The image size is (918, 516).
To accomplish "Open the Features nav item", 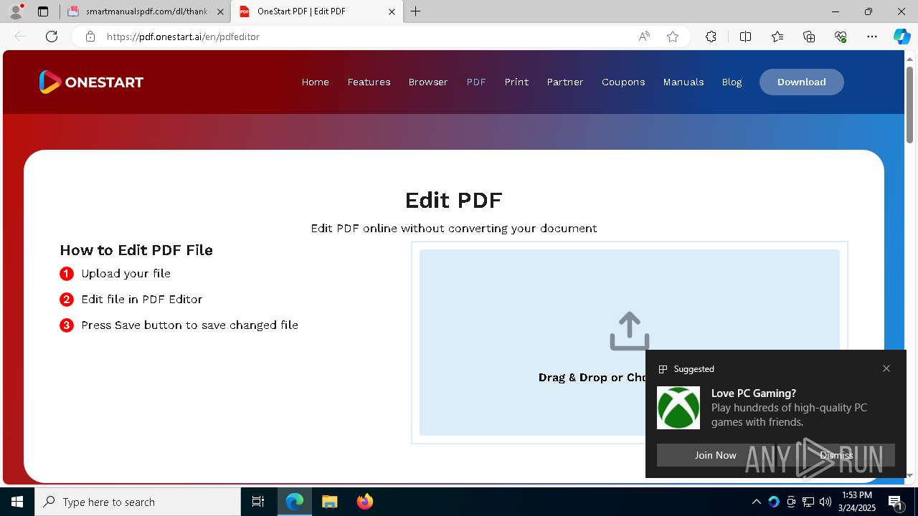I will (369, 82).
